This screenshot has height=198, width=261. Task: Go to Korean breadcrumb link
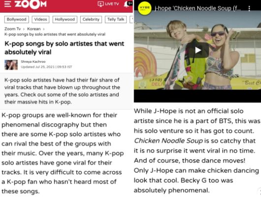tap(34, 29)
